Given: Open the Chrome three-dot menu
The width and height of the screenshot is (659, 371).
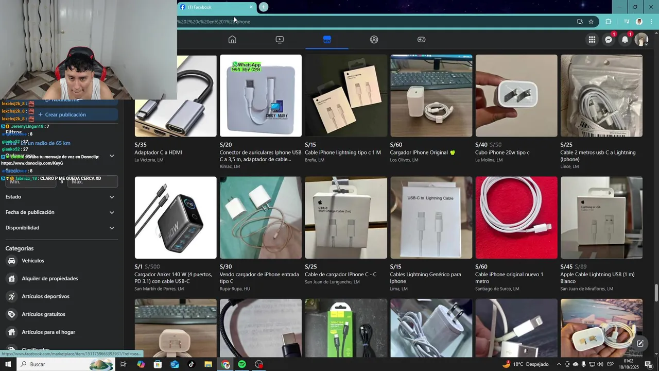Looking at the screenshot, I should (652, 22).
